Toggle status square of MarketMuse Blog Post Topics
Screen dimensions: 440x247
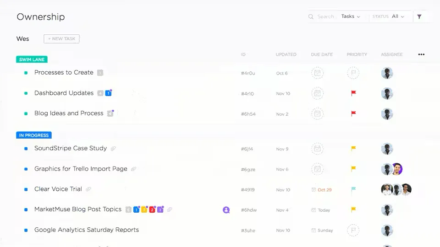click(x=26, y=210)
